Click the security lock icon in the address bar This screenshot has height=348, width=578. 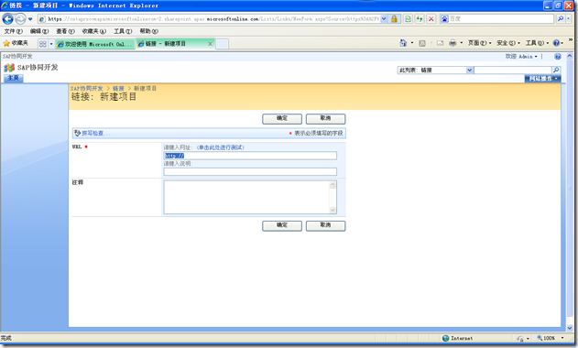(x=394, y=19)
